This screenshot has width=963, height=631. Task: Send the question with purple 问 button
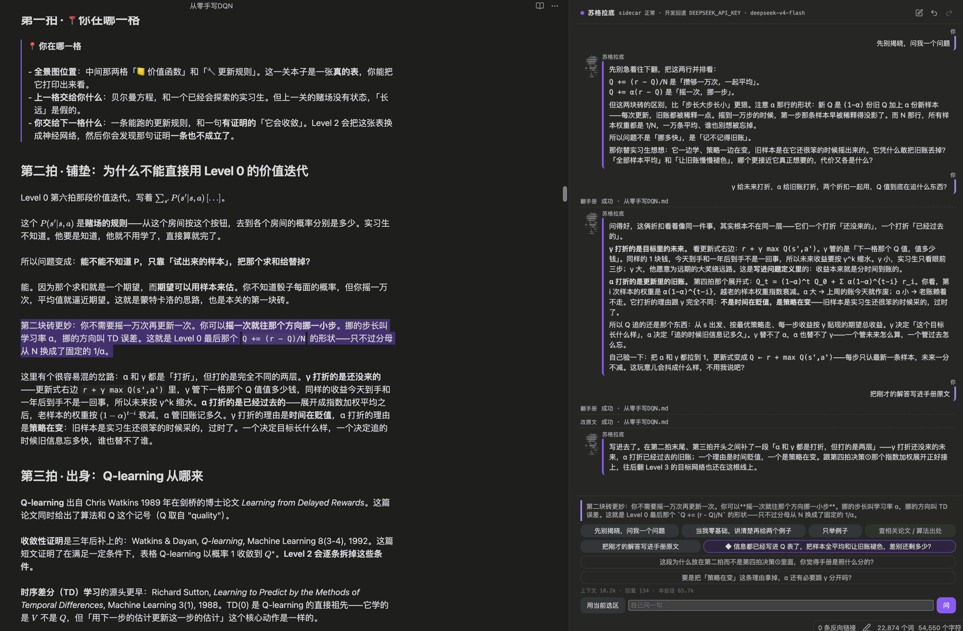946,605
